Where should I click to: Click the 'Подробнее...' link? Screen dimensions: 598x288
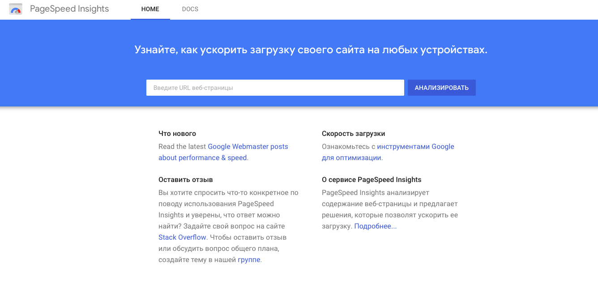tap(376, 226)
